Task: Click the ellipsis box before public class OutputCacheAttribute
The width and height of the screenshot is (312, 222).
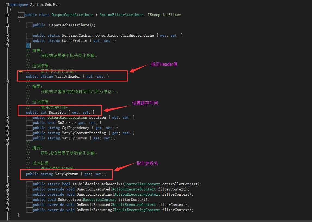Action: click(21, 15)
